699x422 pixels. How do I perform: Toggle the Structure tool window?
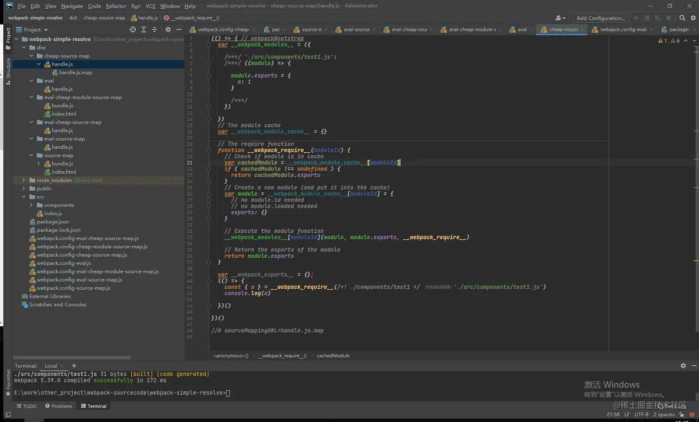(8, 70)
